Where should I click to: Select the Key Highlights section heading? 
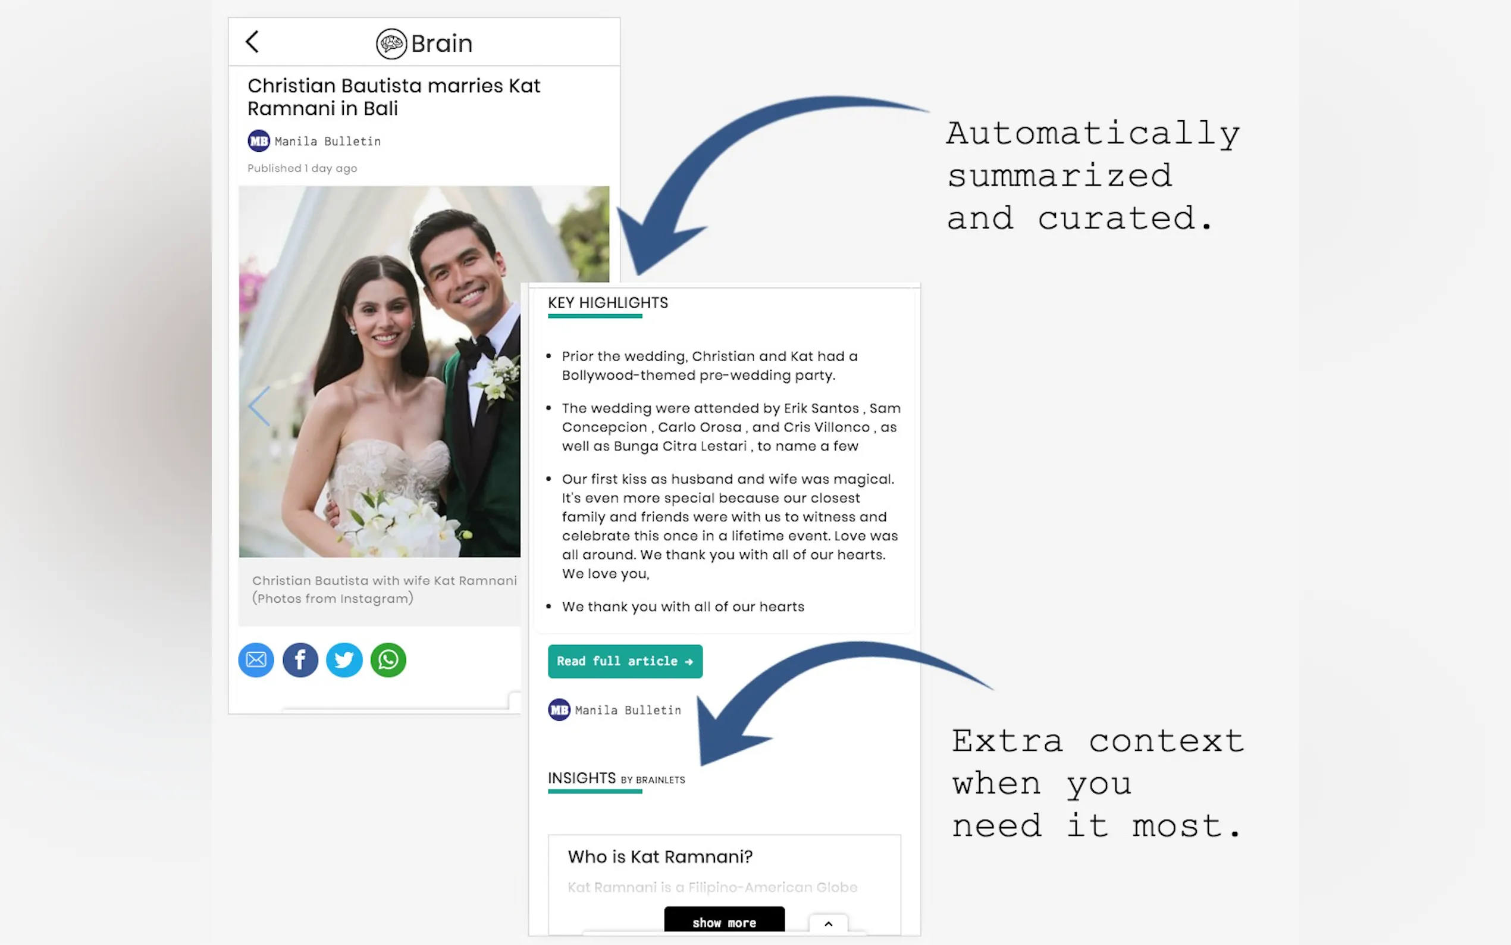[607, 303]
